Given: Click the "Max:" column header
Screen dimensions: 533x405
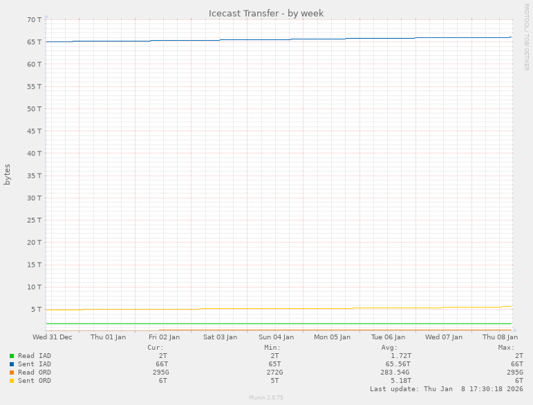Looking at the screenshot, I should point(506,347).
